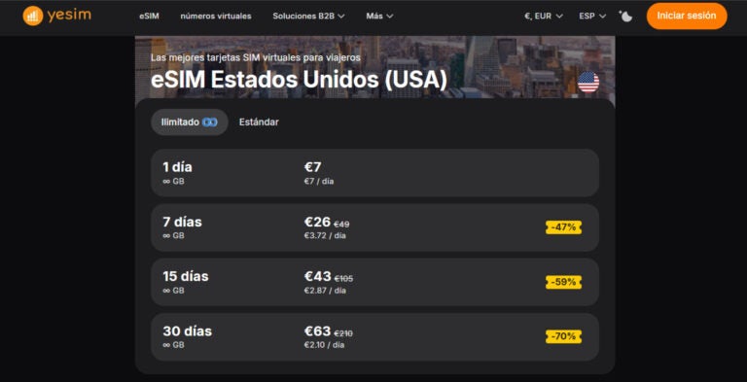Click the eSIM Estados Unidos (USA) heading
Screen dimensions: 747x382
pyautogui.click(x=300, y=80)
